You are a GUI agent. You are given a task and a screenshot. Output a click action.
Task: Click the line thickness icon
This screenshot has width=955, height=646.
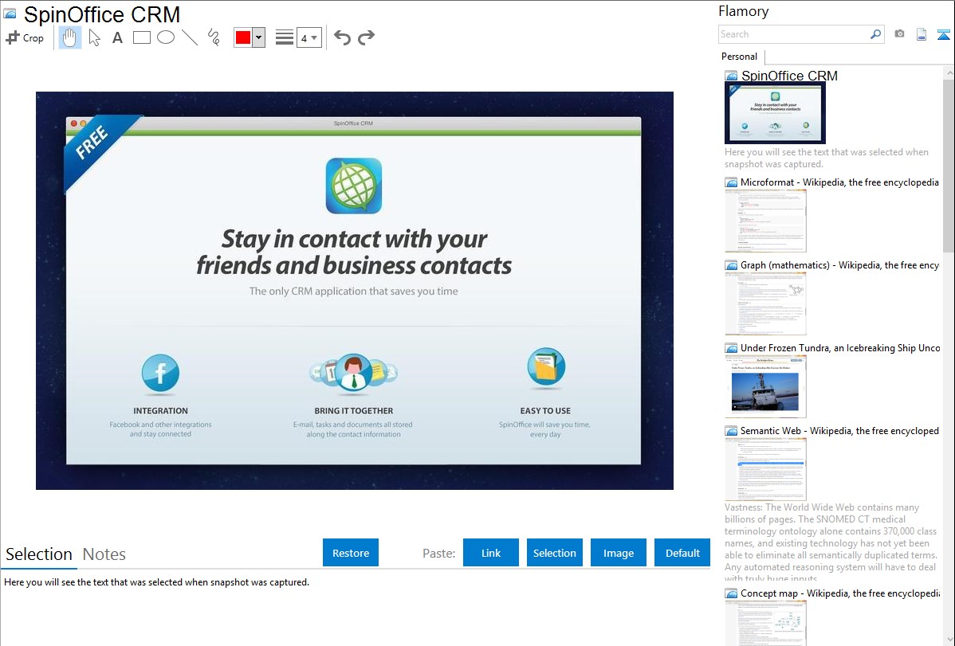pos(285,37)
